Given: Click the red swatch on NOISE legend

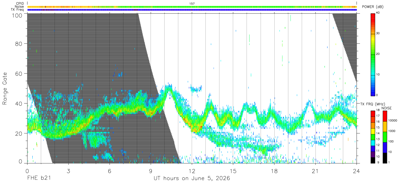Looking at the screenshot, I should click(385, 116).
